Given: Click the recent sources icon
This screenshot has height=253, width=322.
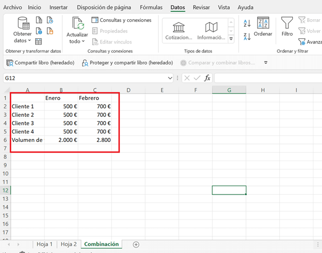Looking at the screenshot, I should (x=50, y=20).
